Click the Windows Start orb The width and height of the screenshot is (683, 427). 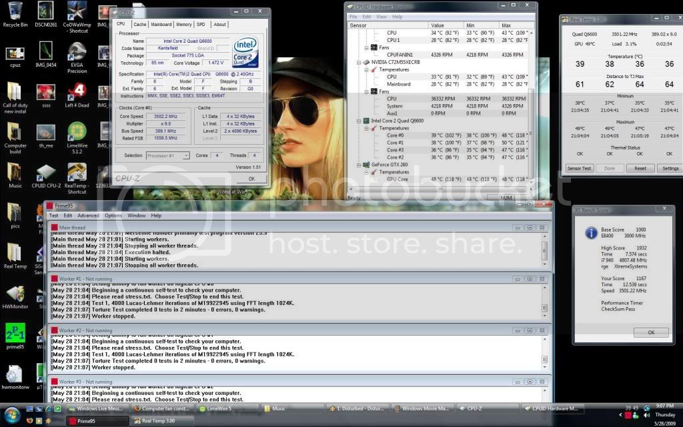coord(12,414)
